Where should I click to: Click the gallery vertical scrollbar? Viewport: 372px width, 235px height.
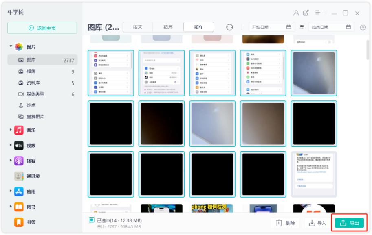(x=368, y=50)
